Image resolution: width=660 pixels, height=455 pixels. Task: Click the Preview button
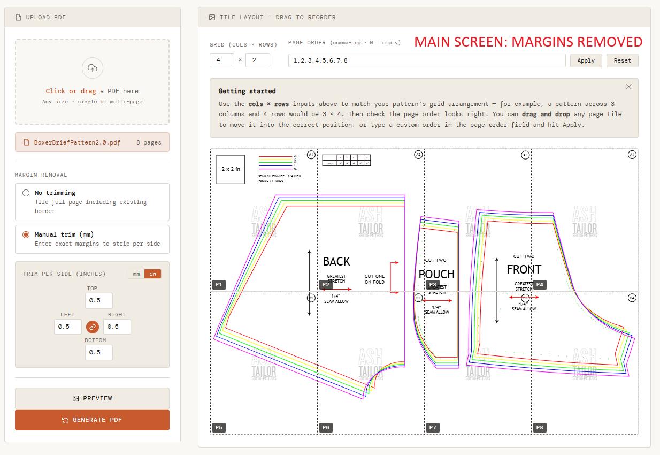click(x=92, y=398)
